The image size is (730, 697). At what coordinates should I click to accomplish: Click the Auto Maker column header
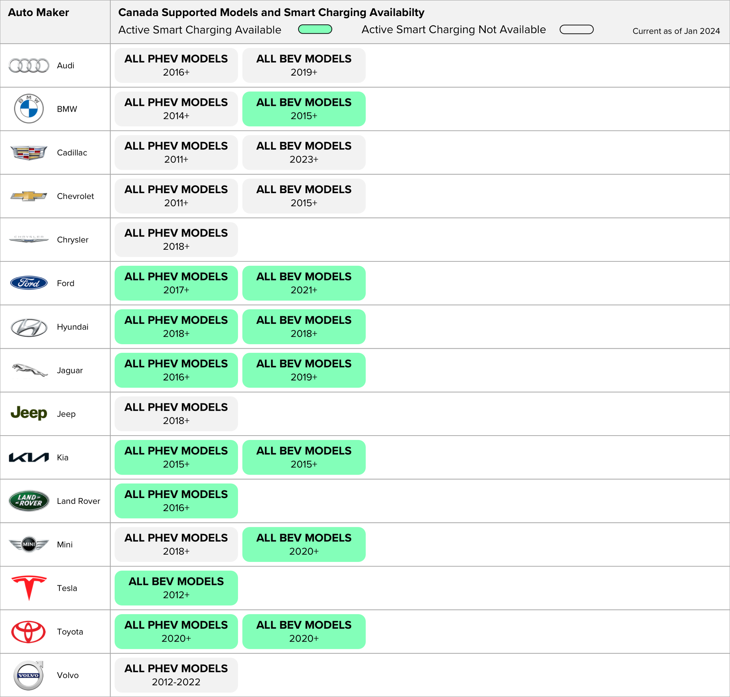[38, 13]
